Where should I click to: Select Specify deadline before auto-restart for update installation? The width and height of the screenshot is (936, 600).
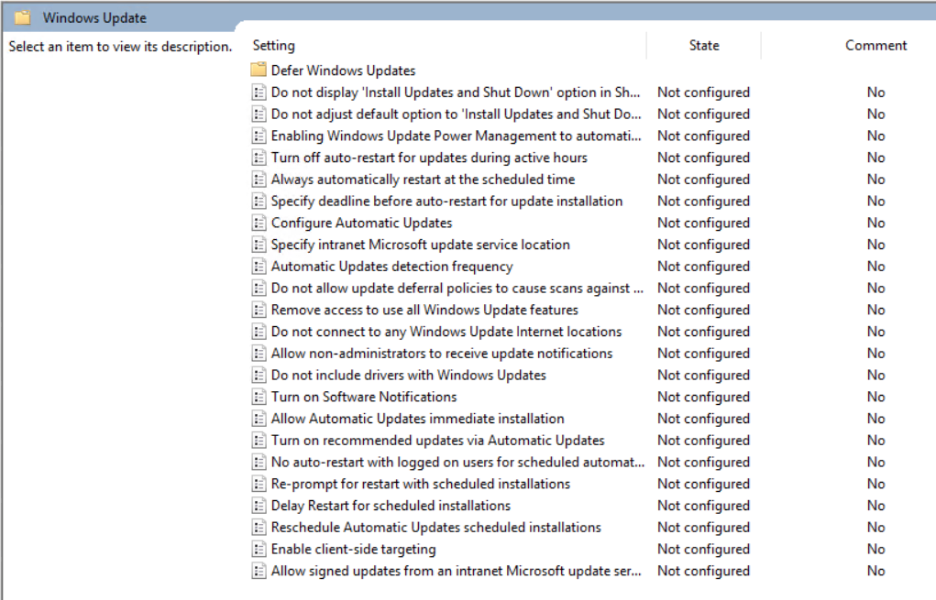[447, 201]
